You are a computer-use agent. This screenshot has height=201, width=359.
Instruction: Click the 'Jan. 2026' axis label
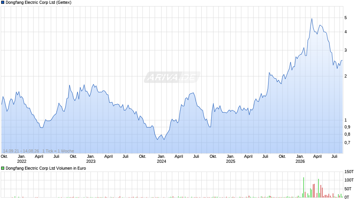(300, 159)
